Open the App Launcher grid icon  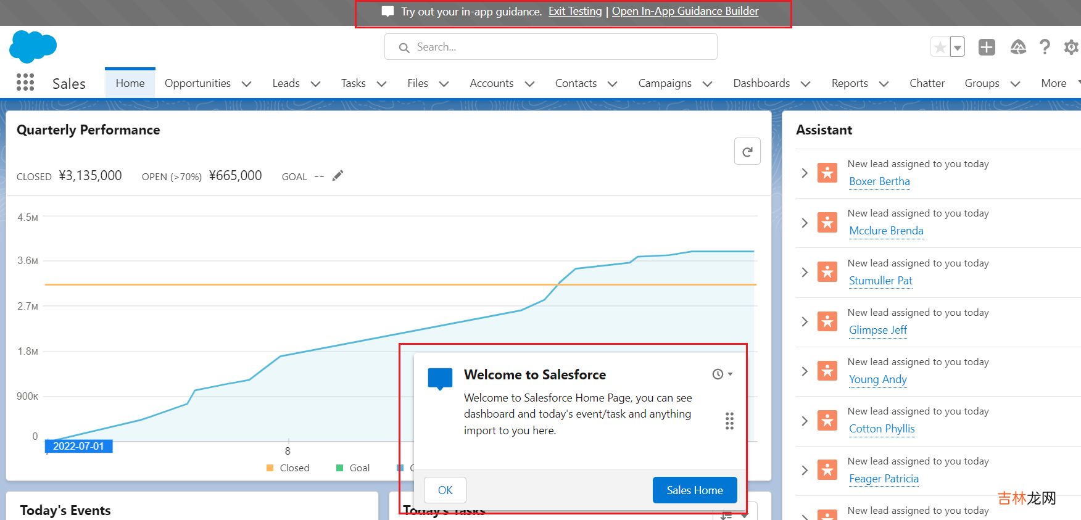click(25, 83)
